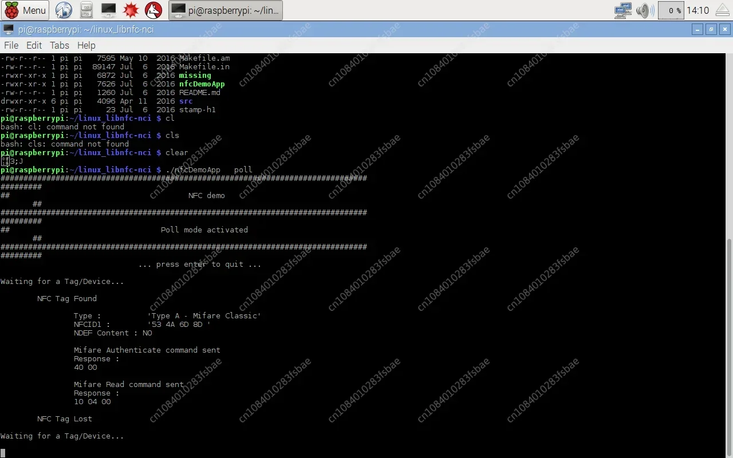Close the terminal window
Image resolution: width=733 pixels, height=458 pixels.
[x=724, y=29]
